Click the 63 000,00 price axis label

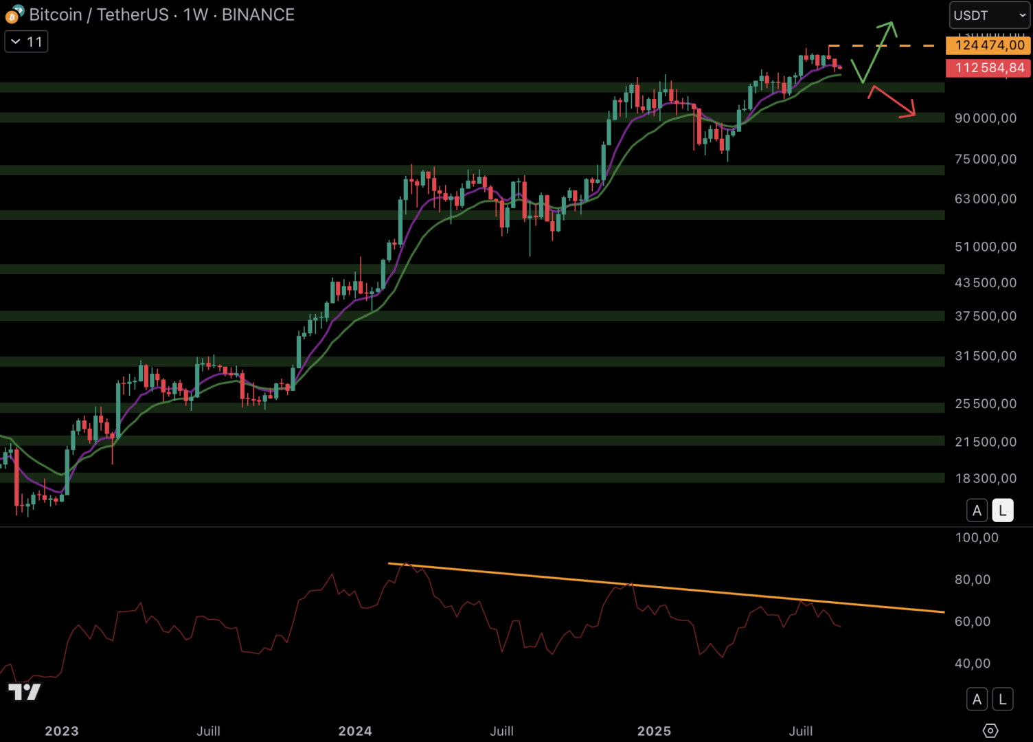tap(986, 199)
